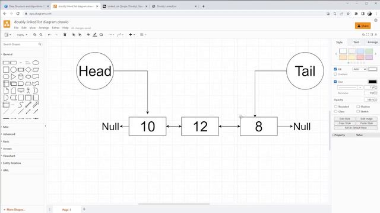Click the Copy Style button
Image resolution: width=380 pixels, height=213 pixels.
(344, 123)
